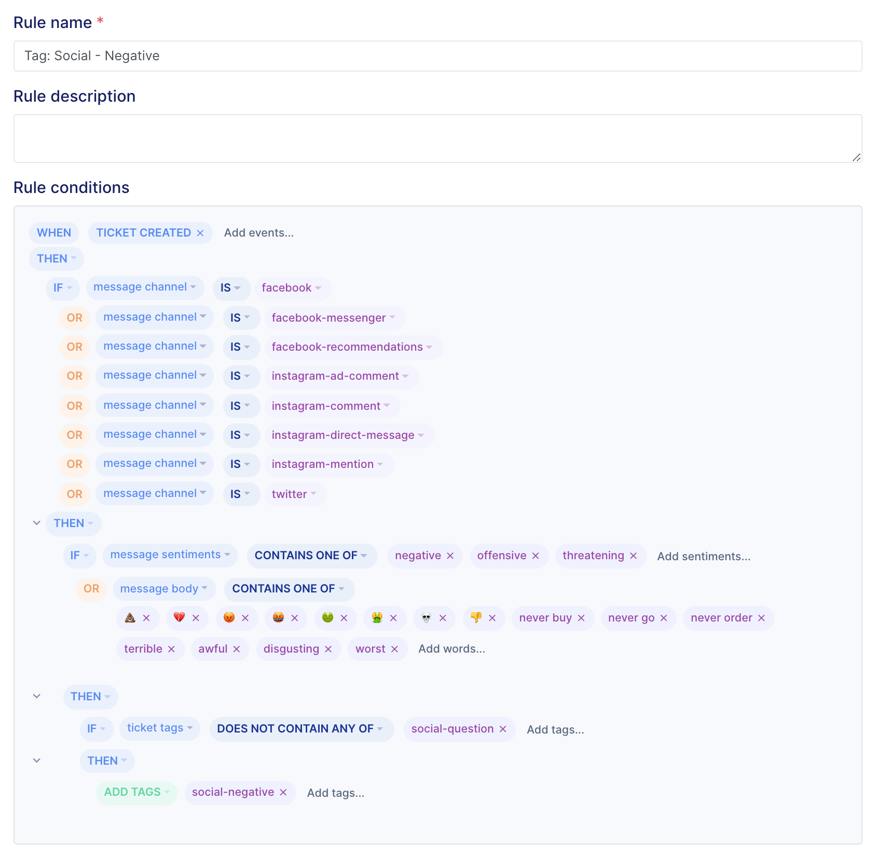This screenshot has height=857, width=877.
Task: Open the IF dropdown before facebook condition
Action: click(63, 288)
